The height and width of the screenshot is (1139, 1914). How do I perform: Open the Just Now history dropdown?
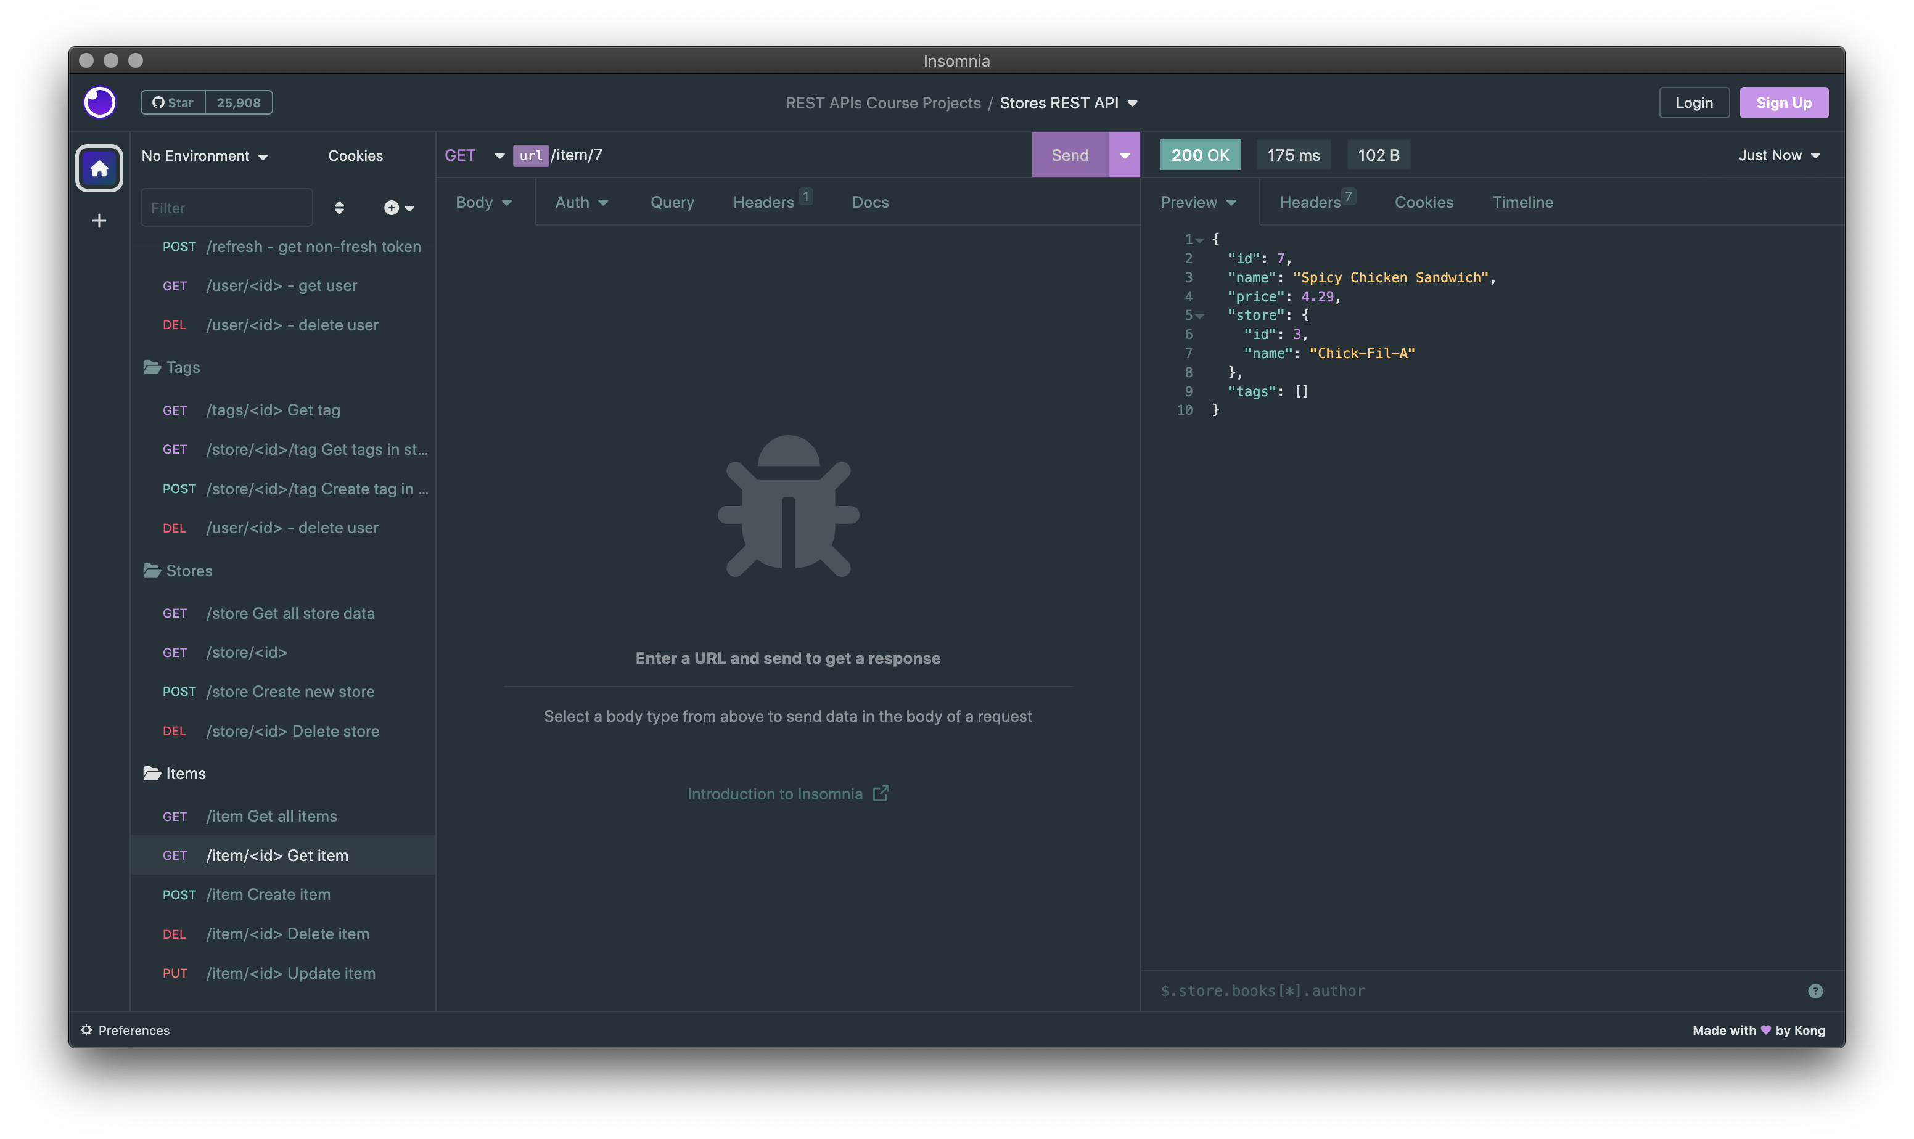coord(1779,155)
